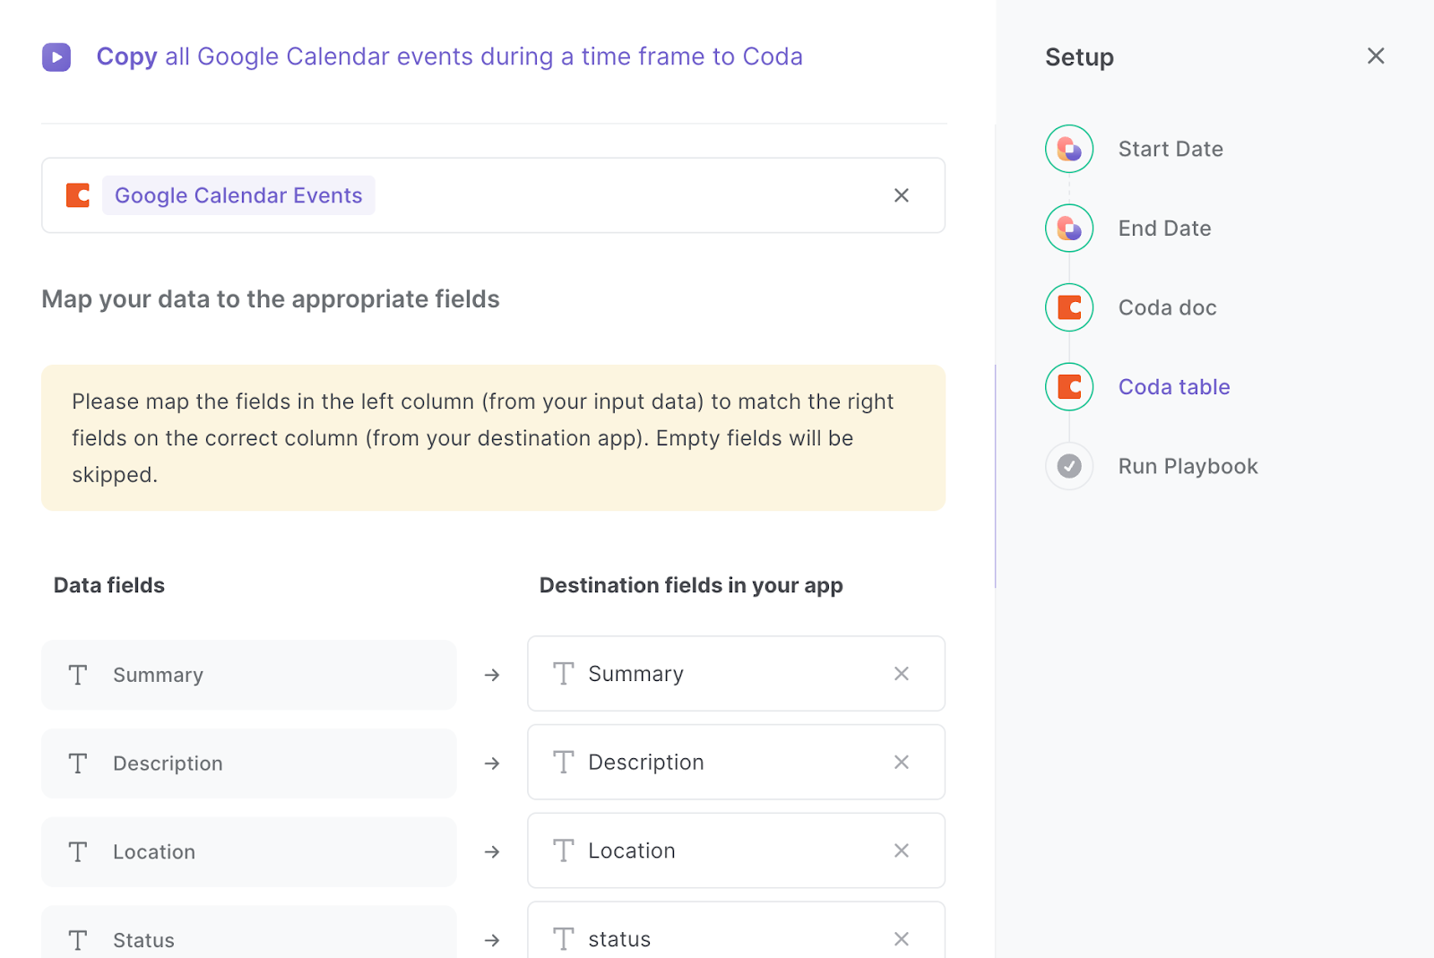This screenshot has width=1434, height=958.
Task: Go to the Start Date setup step
Action: (1171, 149)
